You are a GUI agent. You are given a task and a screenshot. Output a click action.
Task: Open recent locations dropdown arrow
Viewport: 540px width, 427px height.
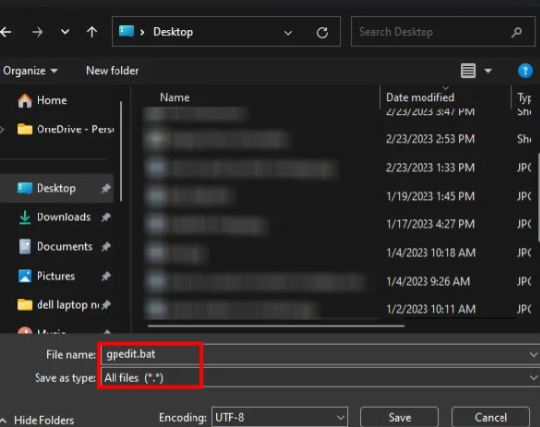65,32
